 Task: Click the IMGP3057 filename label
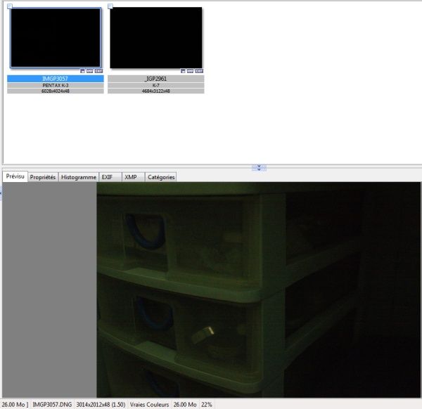(x=55, y=79)
